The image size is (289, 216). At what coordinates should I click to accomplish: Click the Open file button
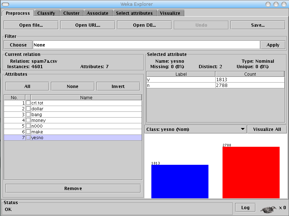coord(31,25)
